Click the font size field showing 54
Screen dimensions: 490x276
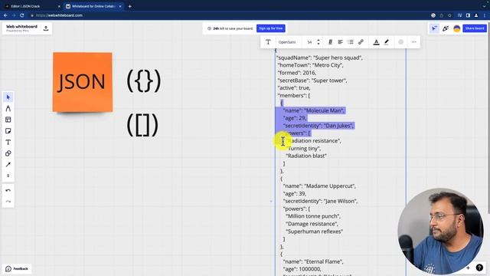(309, 42)
